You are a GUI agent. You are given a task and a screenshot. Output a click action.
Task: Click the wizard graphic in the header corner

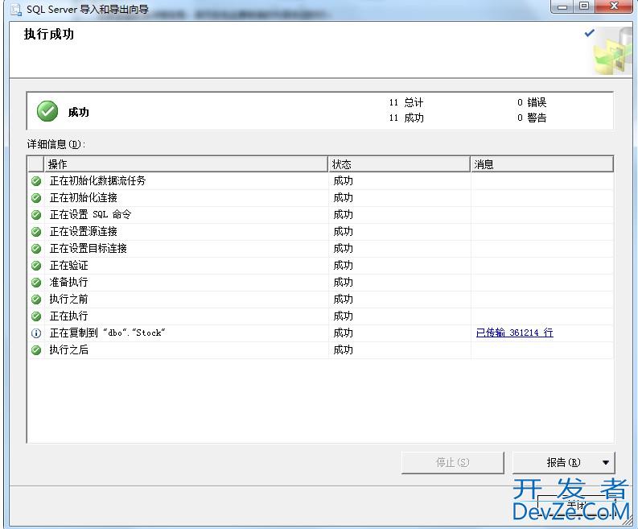[612, 52]
